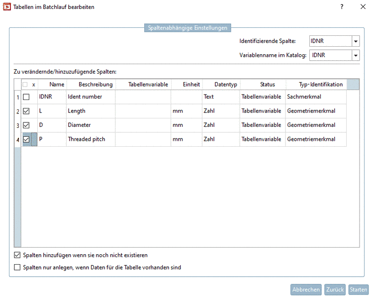Enable 'Spalten nur anlegen' option

tap(18, 267)
